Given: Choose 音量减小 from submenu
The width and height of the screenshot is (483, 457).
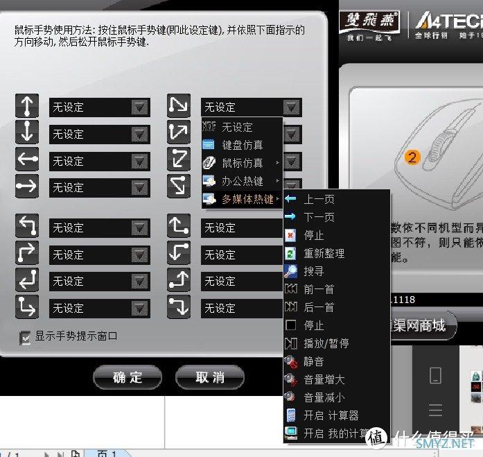Looking at the screenshot, I should point(337,397).
